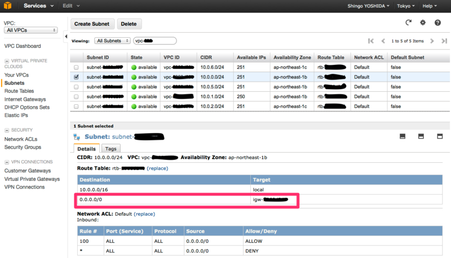Open the settings gear icon
Screen dimensions: 451x258
click(423, 23)
